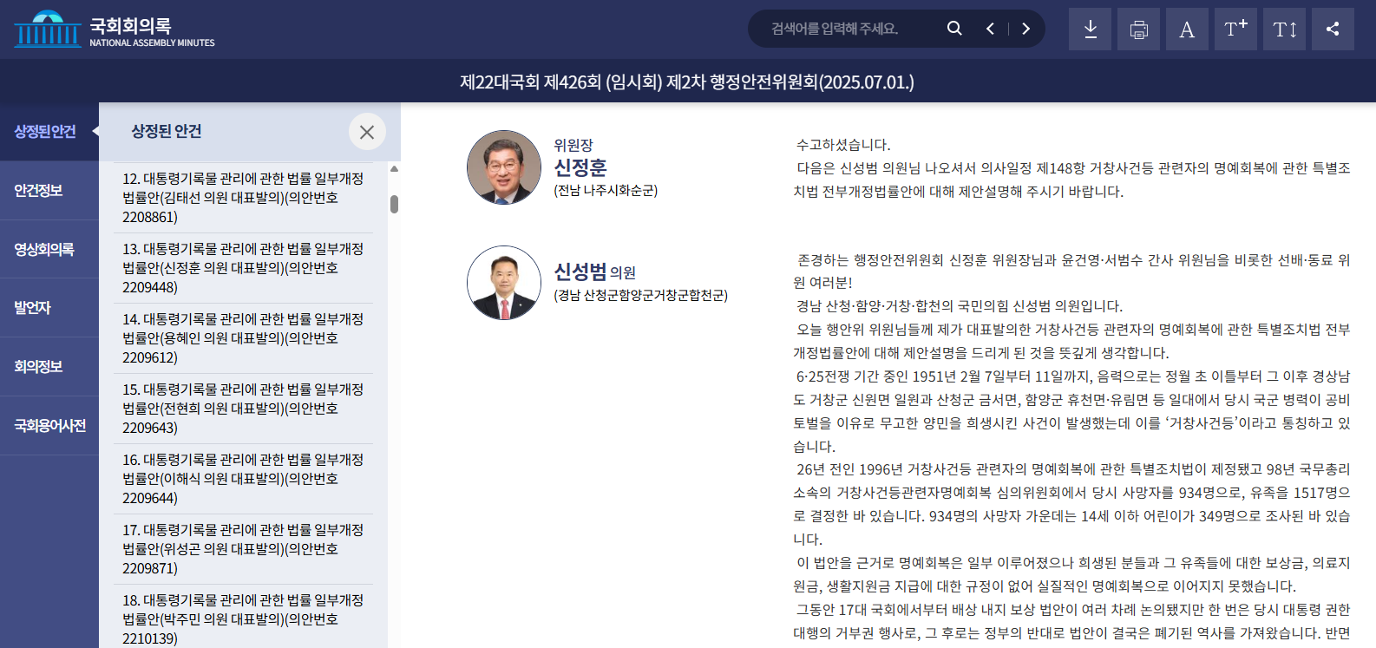Open agenda item 17 by 위성곤 의원
1376x648 pixels.
tap(243, 549)
